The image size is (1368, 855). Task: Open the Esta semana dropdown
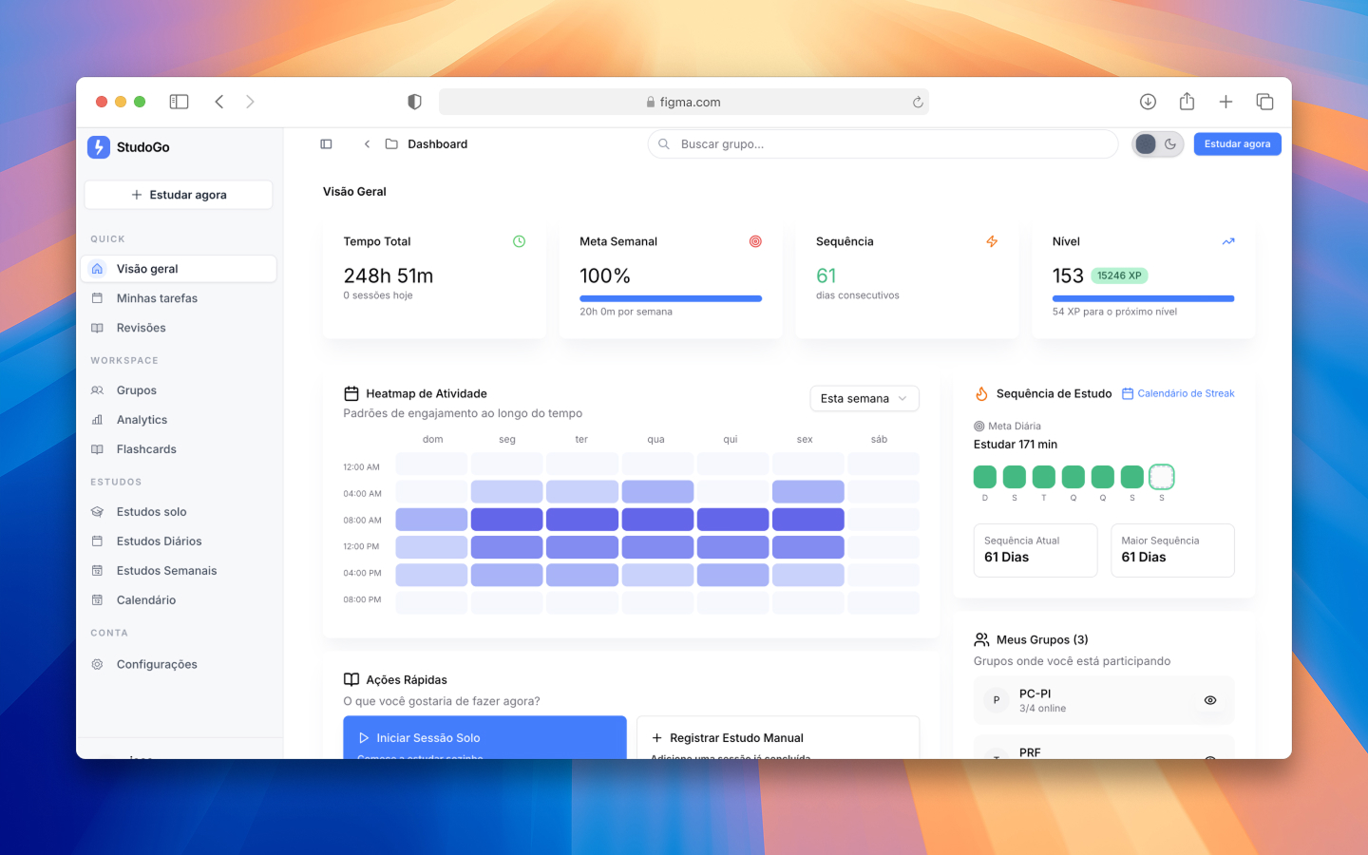(x=864, y=399)
